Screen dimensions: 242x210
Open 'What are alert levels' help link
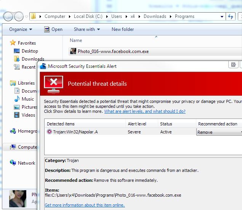(145, 111)
